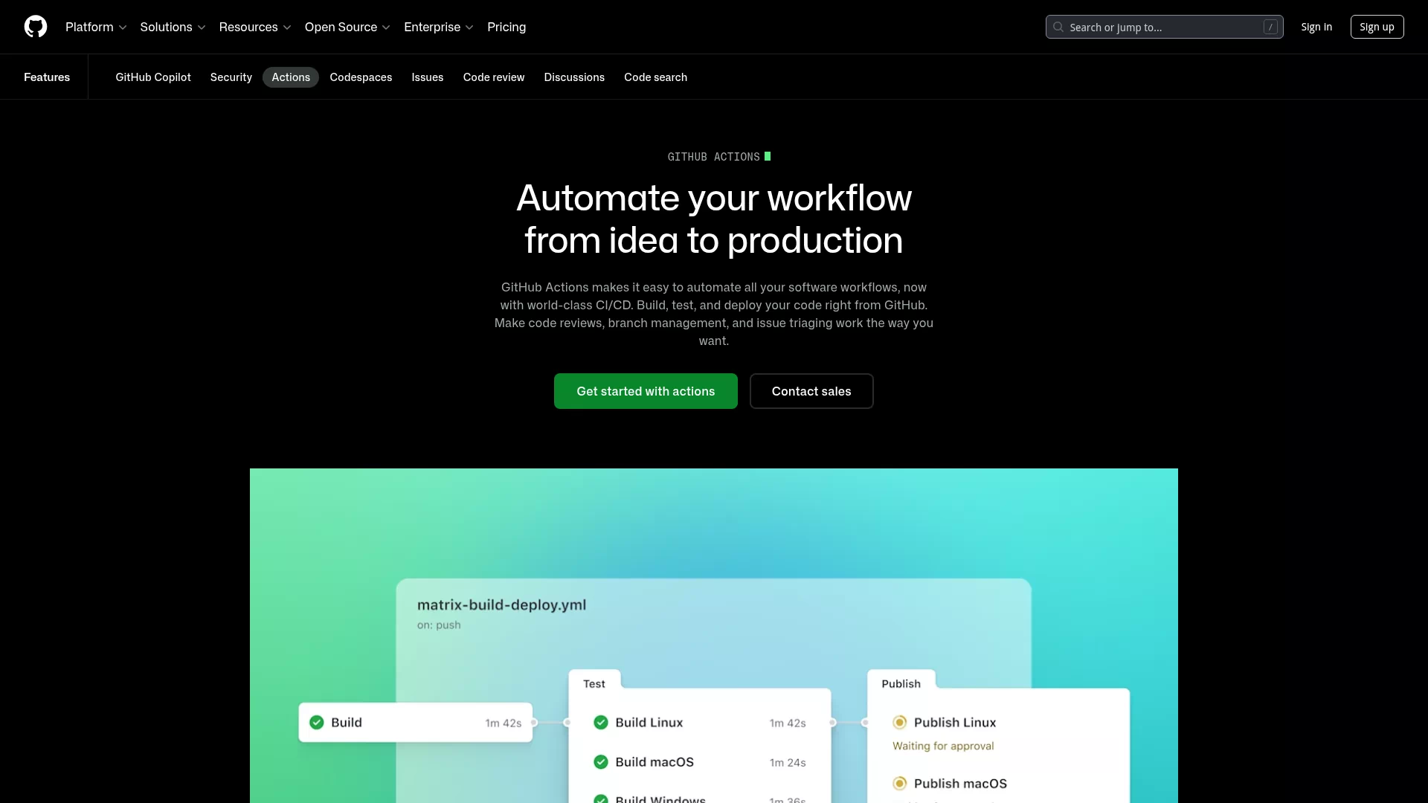
Task: Click the green check beside Build Linux
Action: [601, 722]
